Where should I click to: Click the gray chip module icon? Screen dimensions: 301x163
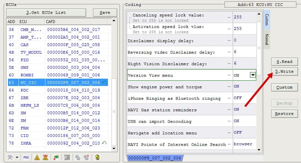[x=67, y=157]
